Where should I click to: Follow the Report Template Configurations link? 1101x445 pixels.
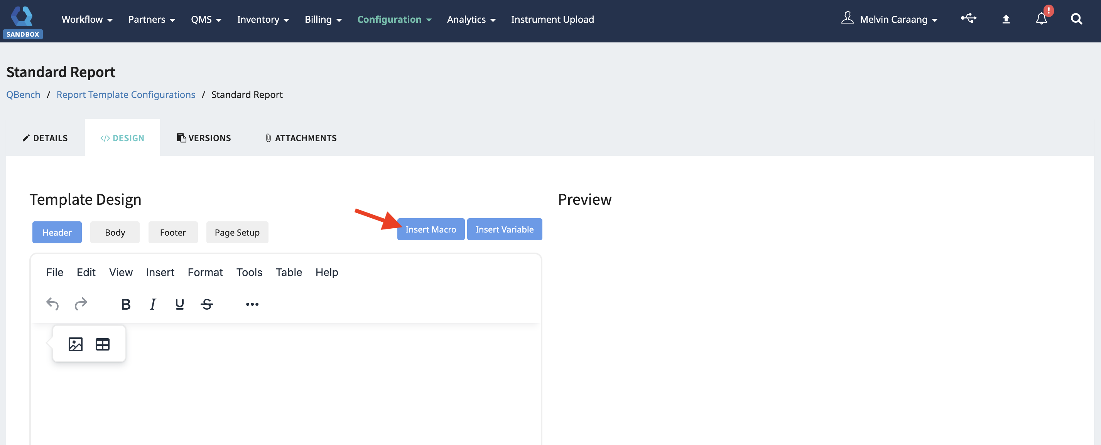click(126, 94)
